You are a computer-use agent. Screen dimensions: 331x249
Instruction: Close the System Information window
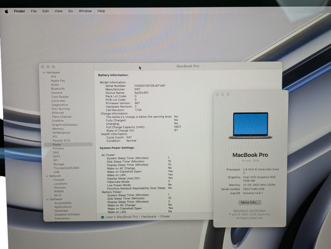click(x=43, y=67)
